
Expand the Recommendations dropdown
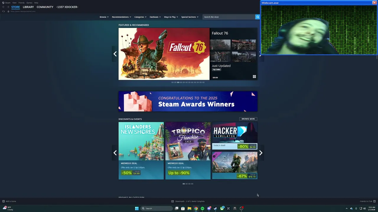tap(121, 17)
